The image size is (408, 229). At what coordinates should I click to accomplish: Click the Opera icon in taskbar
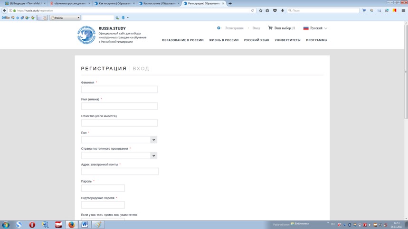point(32,225)
